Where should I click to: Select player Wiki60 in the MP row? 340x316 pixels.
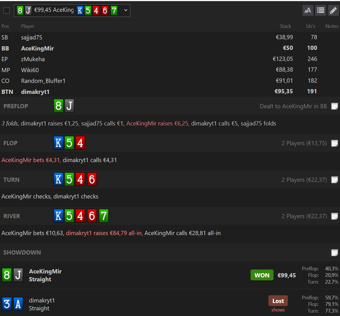point(30,70)
